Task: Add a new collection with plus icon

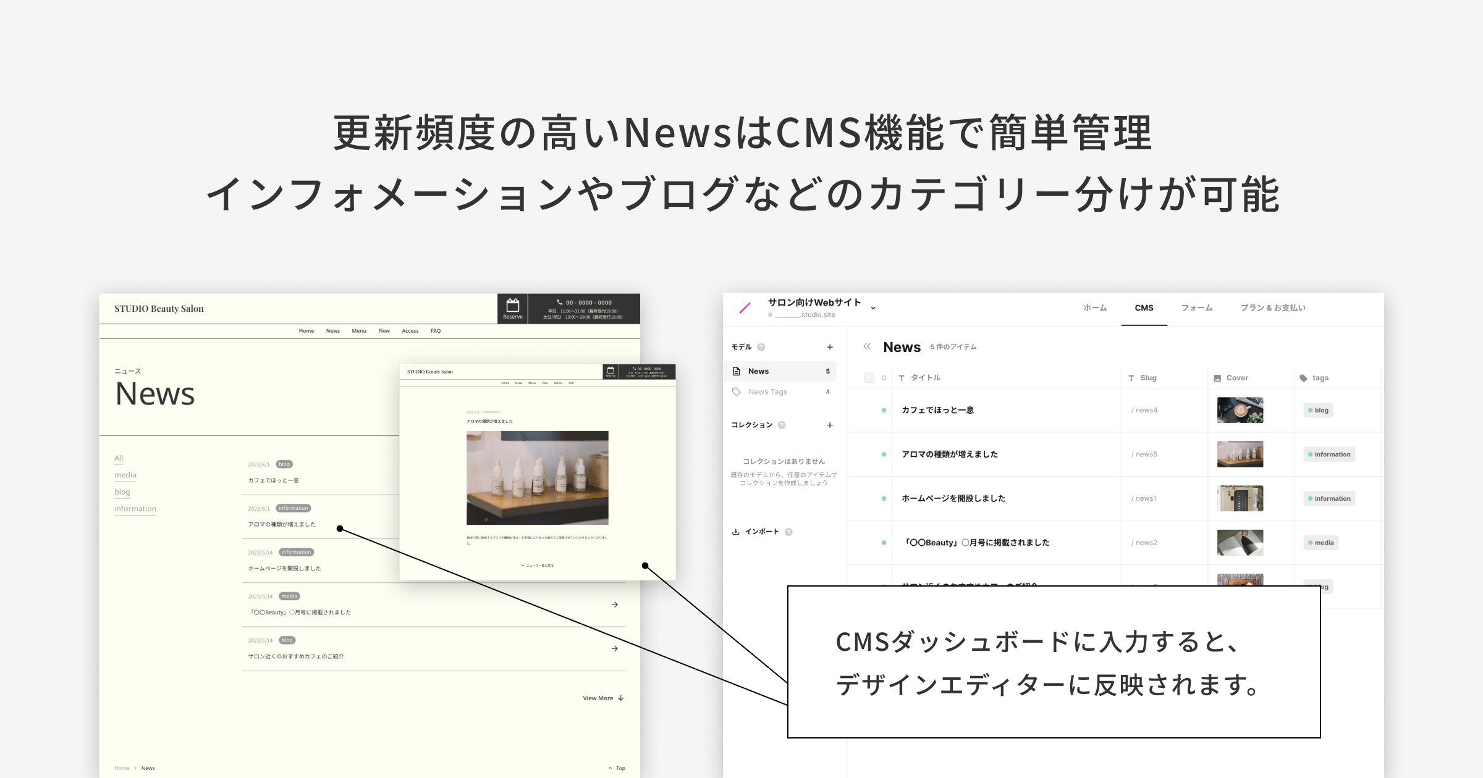Action: pos(830,425)
